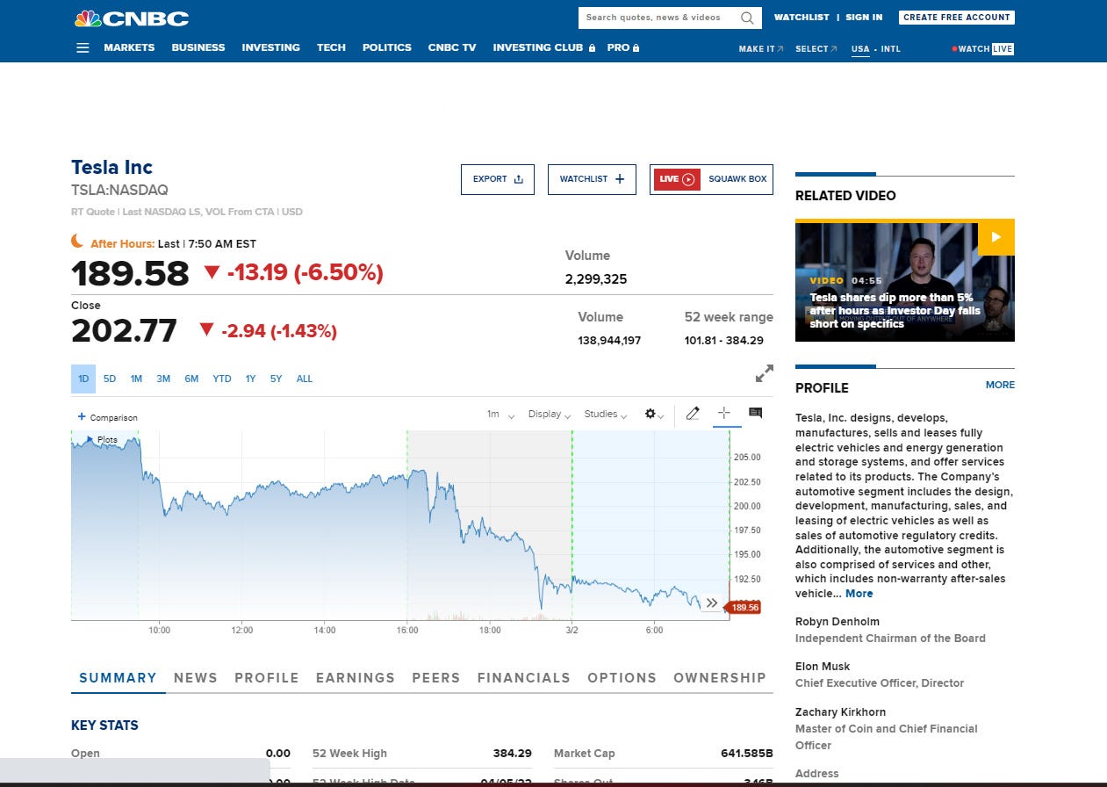
Task: Open the Studies dropdown
Action: [x=606, y=415]
